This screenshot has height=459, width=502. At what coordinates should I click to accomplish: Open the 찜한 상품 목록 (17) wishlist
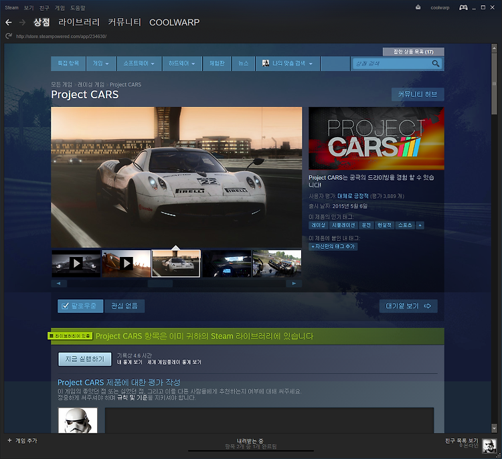click(x=414, y=52)
